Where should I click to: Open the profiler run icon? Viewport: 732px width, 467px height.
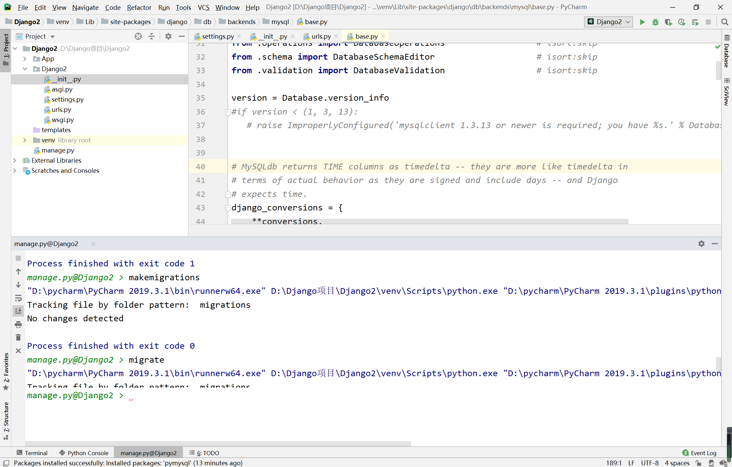[682, 22]
